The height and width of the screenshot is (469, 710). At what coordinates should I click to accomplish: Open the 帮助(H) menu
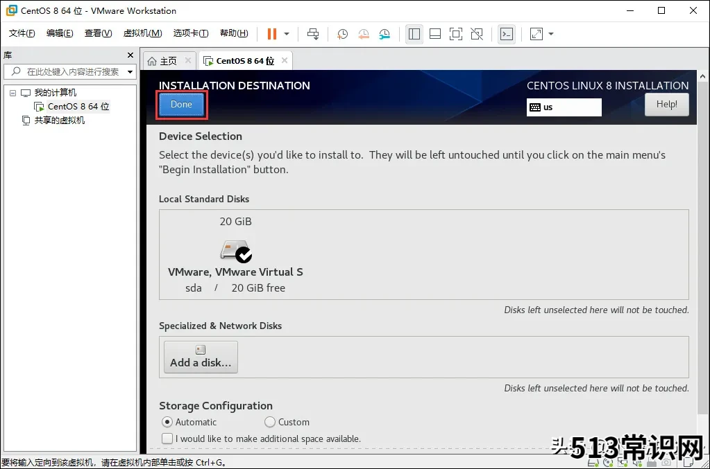pos(234,33)
